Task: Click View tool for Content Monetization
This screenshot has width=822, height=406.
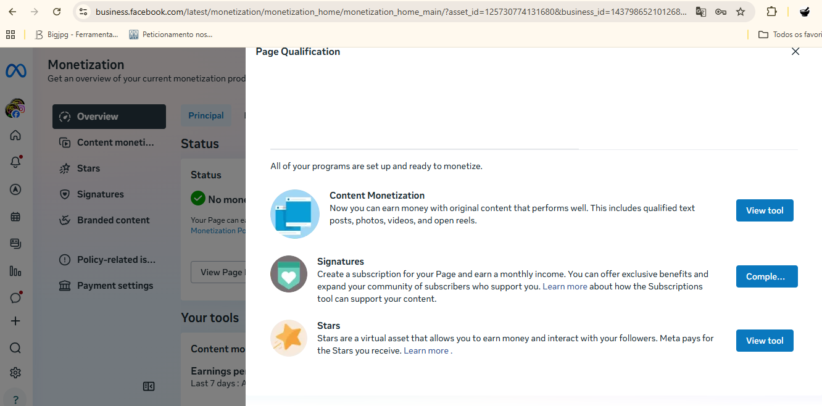Action: [765, 210]
